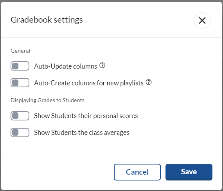Click the gray knob of the Auto-Update switch
Screen dimensions: 223x191
tap(15, 66)
